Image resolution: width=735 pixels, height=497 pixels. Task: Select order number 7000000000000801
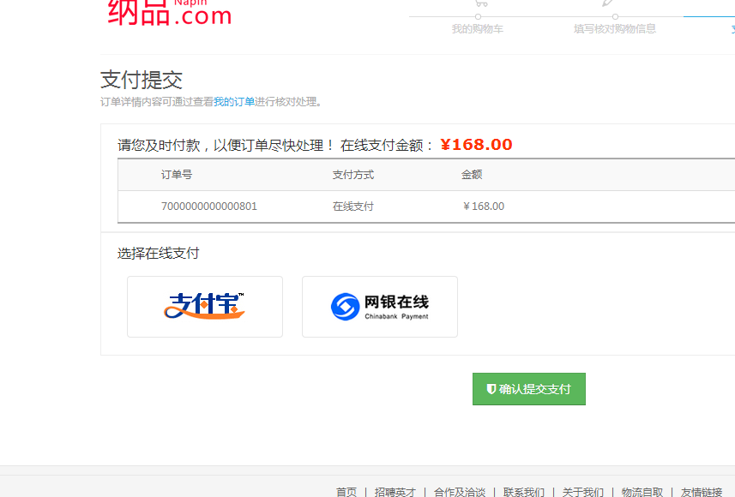pyautogui.click(x=209, y=207)
